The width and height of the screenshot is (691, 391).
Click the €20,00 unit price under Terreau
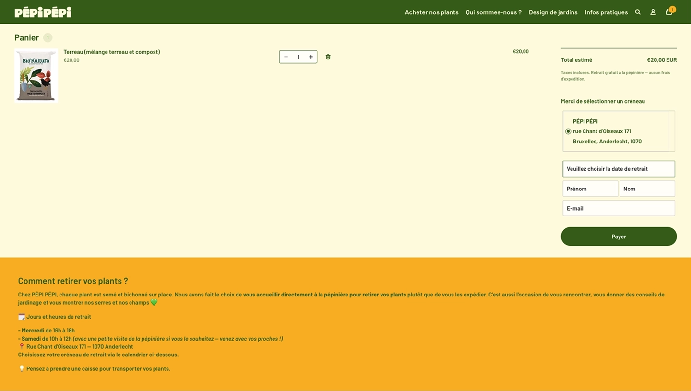tap(71, 60)
